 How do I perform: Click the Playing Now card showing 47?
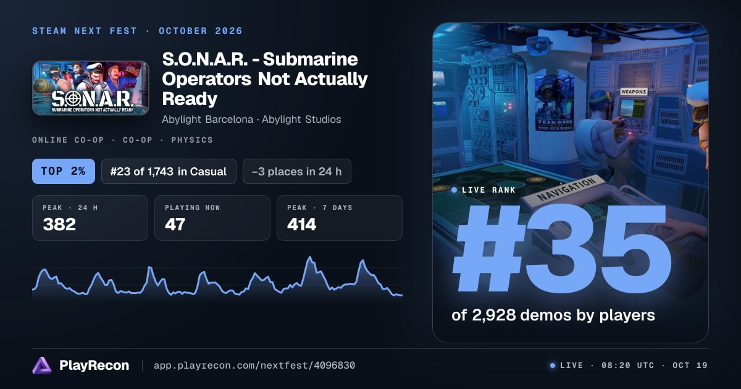pyautogui.click(x=212, y=218)
